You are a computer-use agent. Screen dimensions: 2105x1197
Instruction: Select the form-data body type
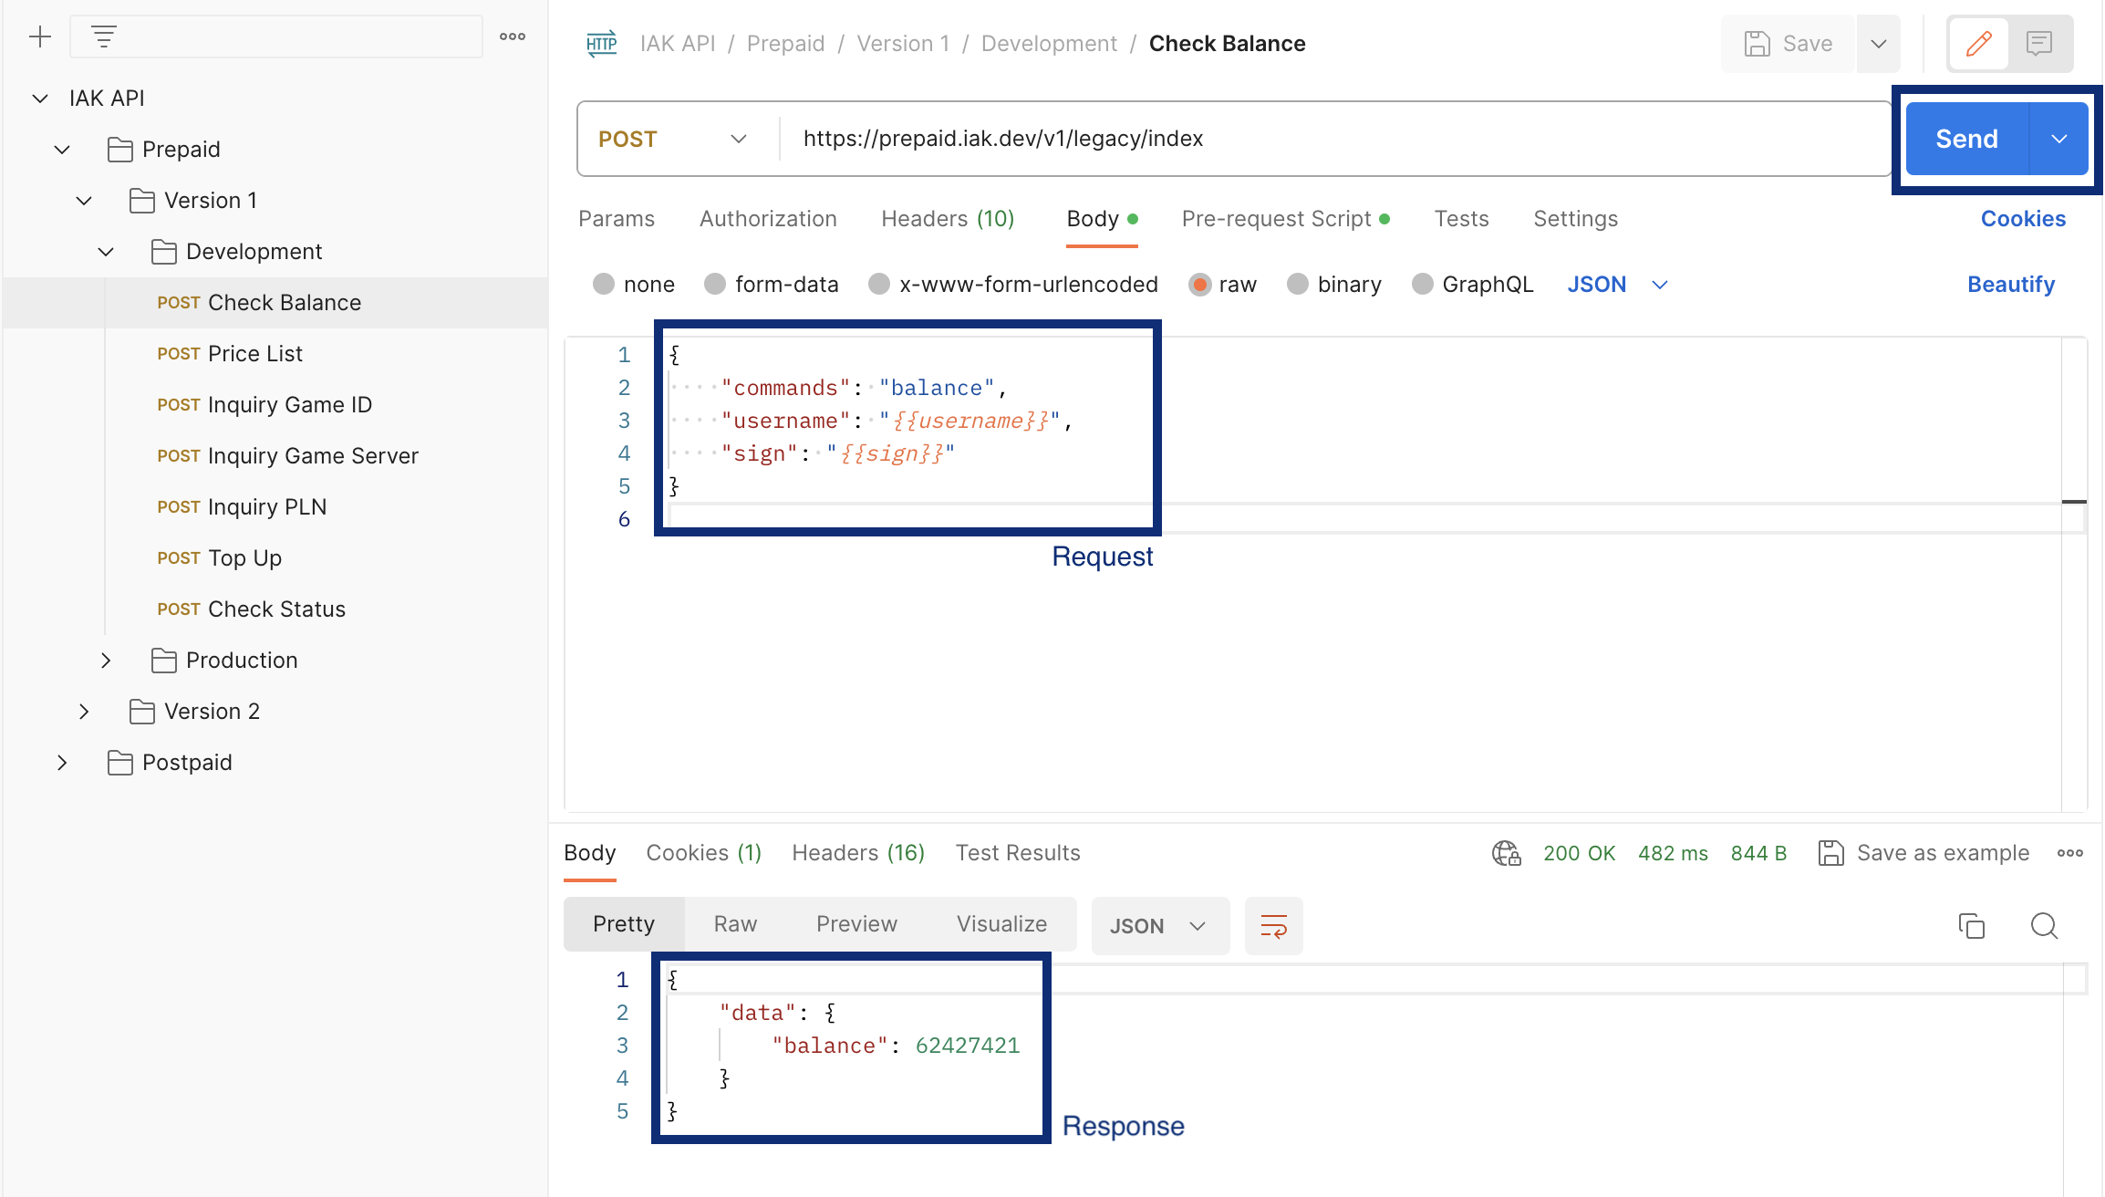click(772, 284)
